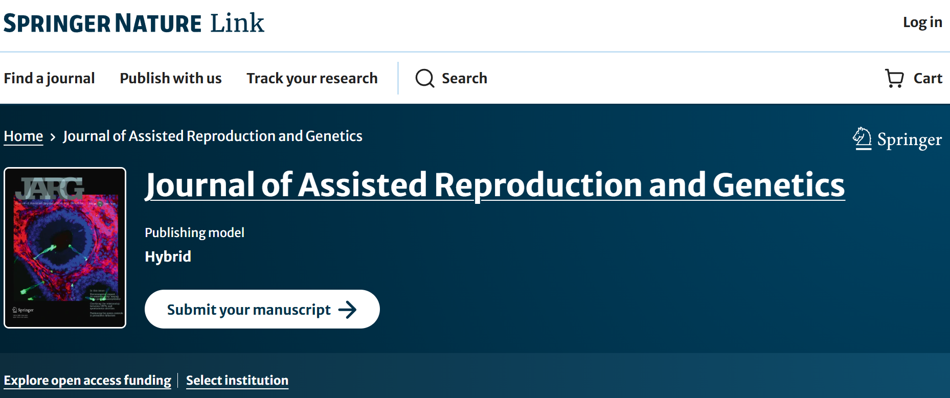Open the Springer Nature Link homepage logo
950x398 pixels.
[133, 24]
